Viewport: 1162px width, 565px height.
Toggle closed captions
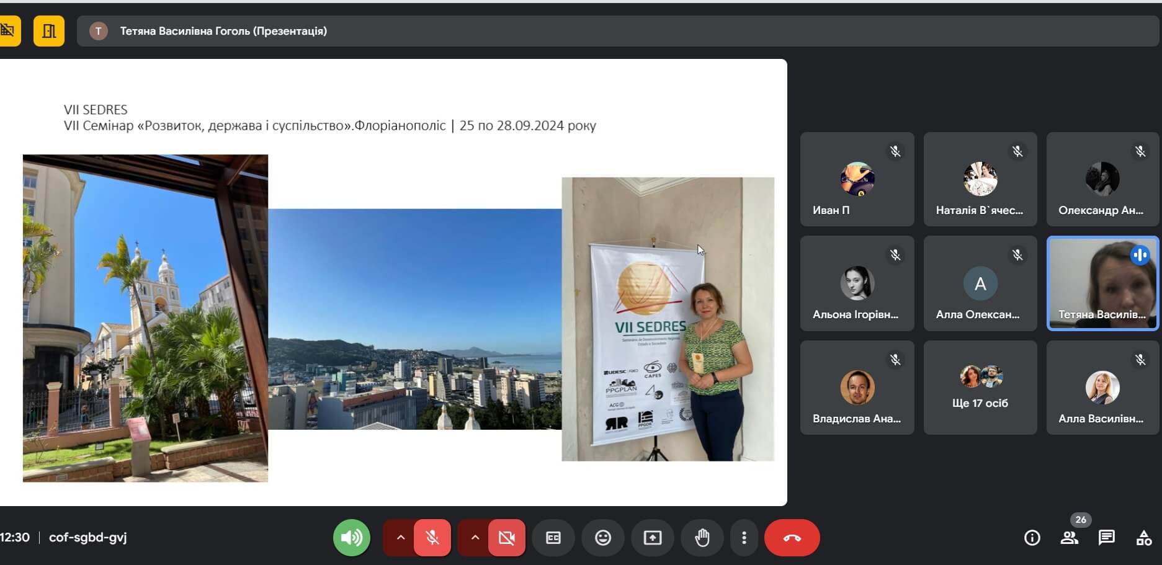[553, 538]
